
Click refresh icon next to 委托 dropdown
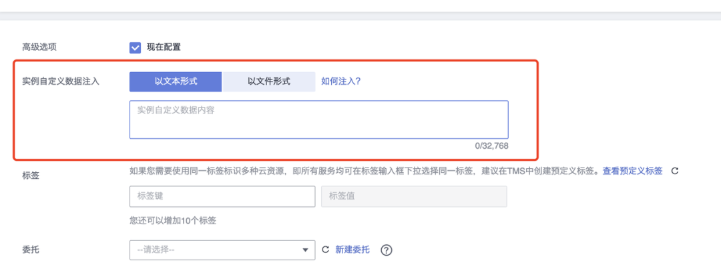325,250
